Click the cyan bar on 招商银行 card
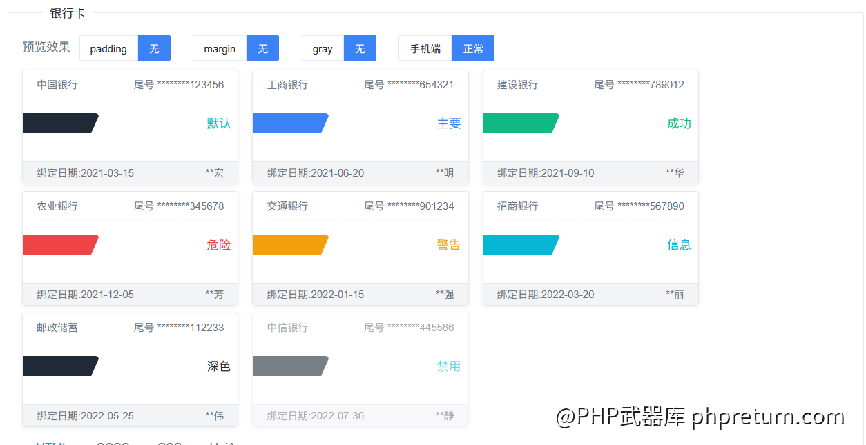The image size is (866, 445). pos(519,245)
